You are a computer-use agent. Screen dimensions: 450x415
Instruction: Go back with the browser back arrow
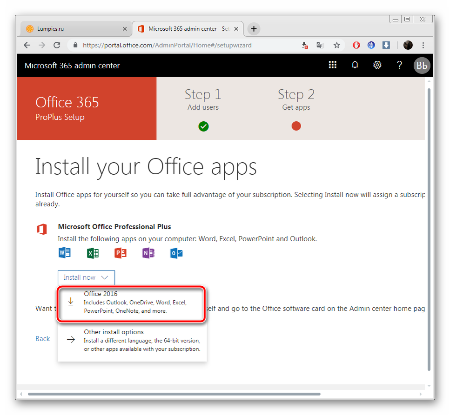(27, 45)
